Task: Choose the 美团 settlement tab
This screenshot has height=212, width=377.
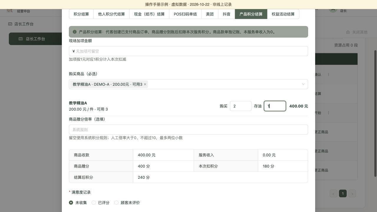Action: pyautogui.click(x=210, y=14)
